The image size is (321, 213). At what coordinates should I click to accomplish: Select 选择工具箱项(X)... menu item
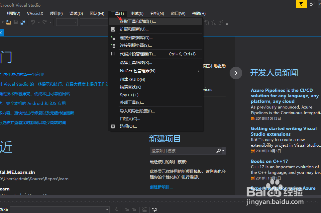pos(156,63)
